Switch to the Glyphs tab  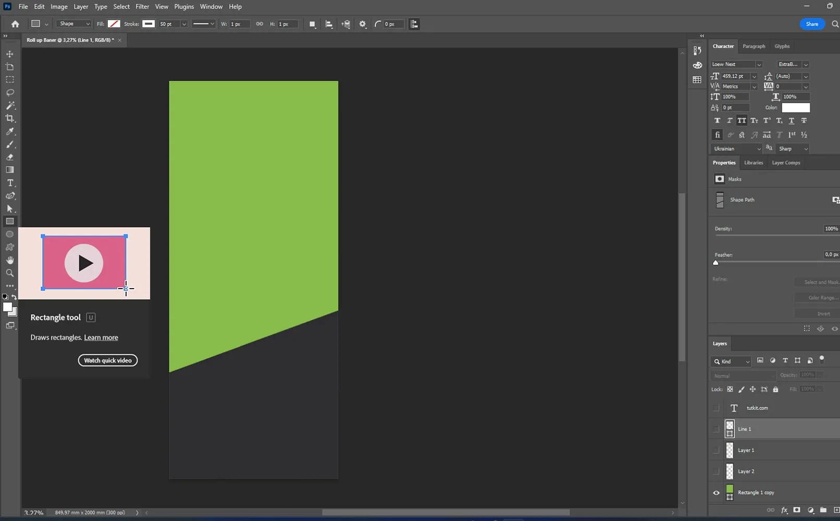click(x=782, y=46)
